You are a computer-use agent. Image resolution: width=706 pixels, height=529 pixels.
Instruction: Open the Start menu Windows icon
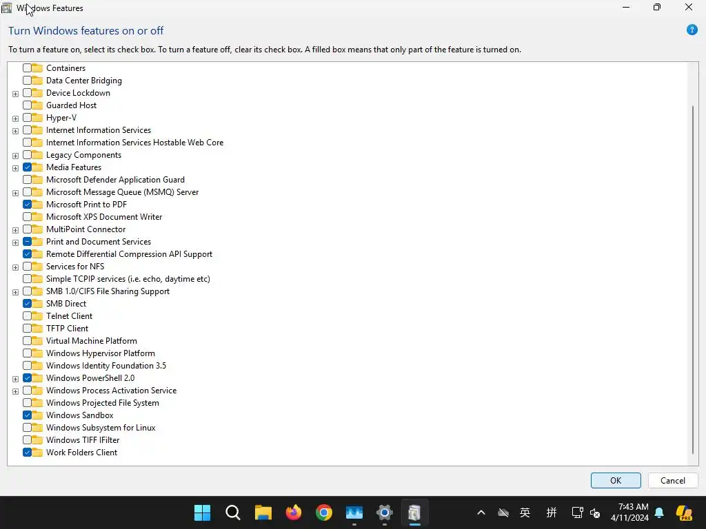202,512
